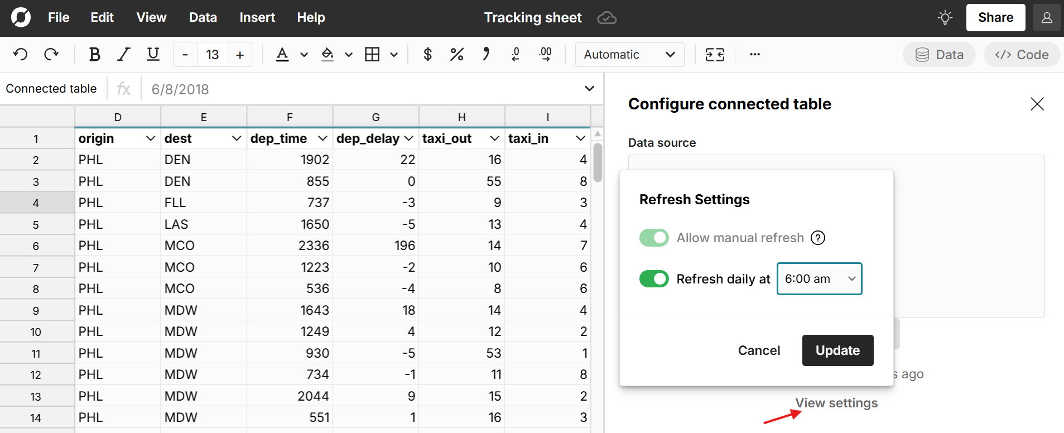Format as currency dollar icon
This screenshot has height=433, width=1064.
(x=427, y=55)
